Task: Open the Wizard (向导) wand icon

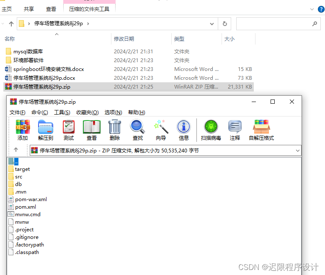Action: [161, 127]
